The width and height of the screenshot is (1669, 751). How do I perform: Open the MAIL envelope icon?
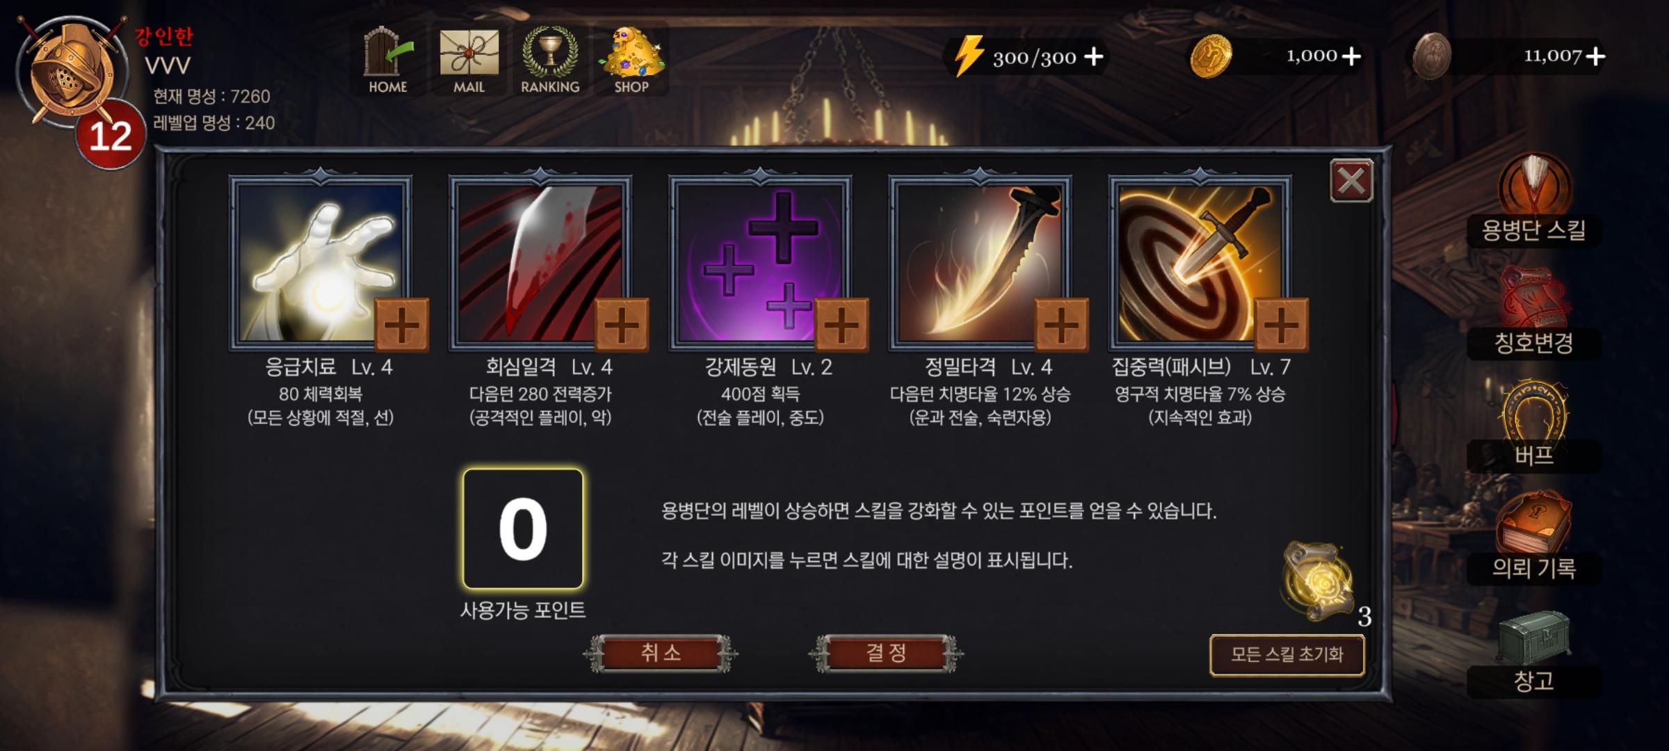(x=469, y=60)
